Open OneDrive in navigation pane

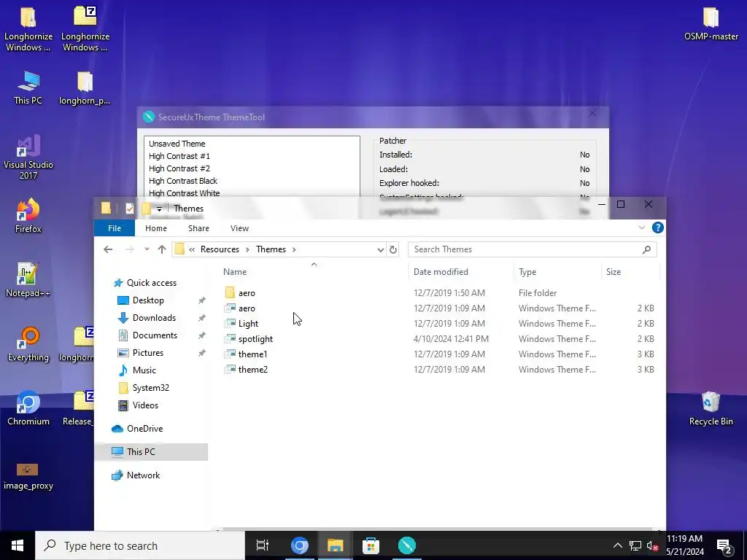(144, 429)
